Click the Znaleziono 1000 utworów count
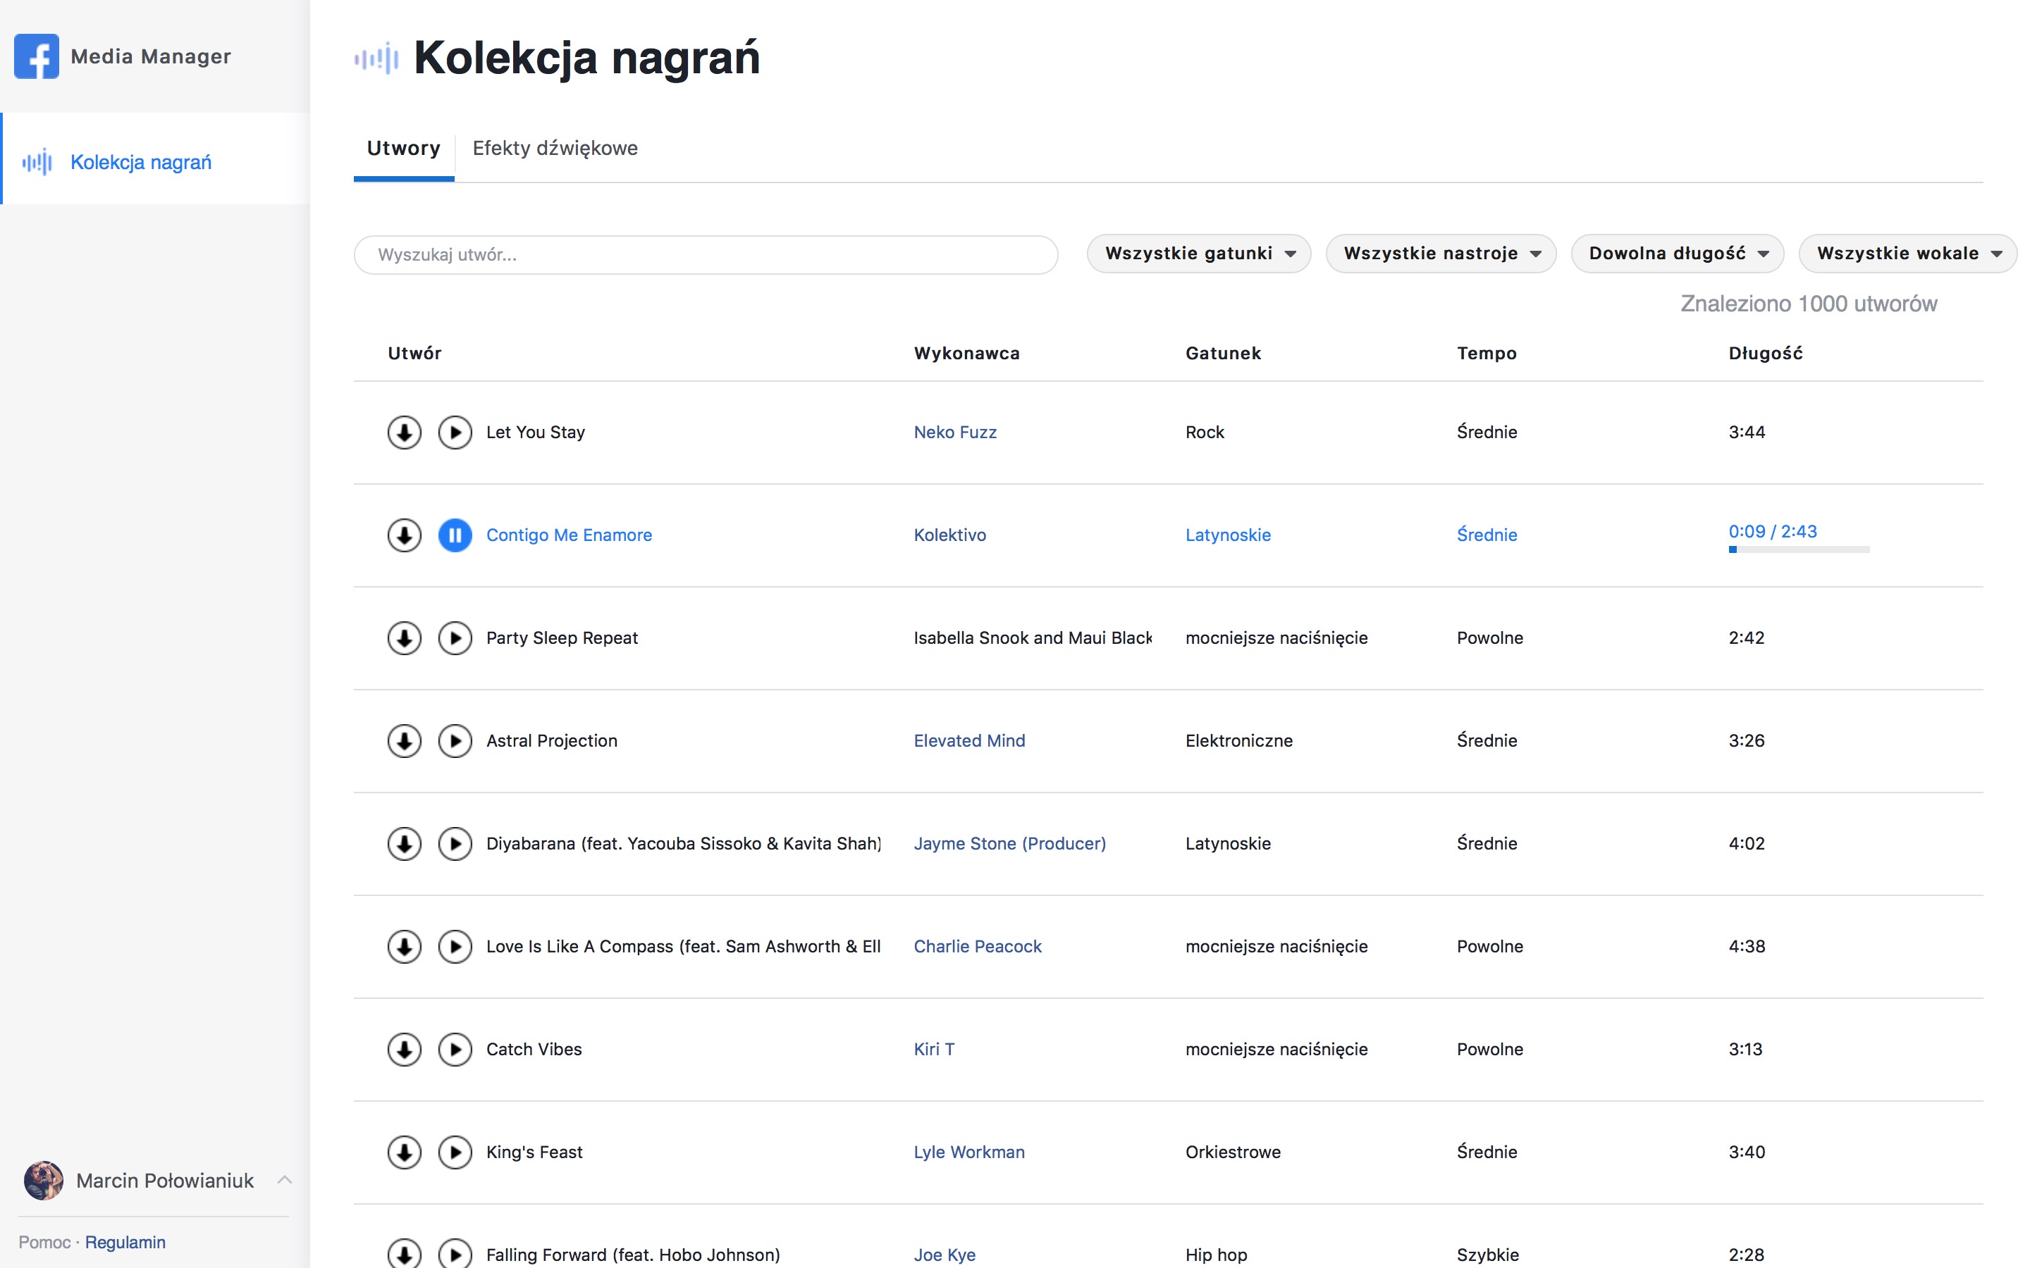Screen dimensions: 2030x1268 click(1809, 304)
